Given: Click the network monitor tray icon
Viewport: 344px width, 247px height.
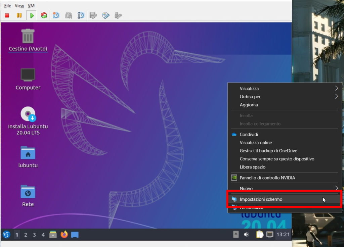Looking at the screenshot, I should (x=270, y=235).
